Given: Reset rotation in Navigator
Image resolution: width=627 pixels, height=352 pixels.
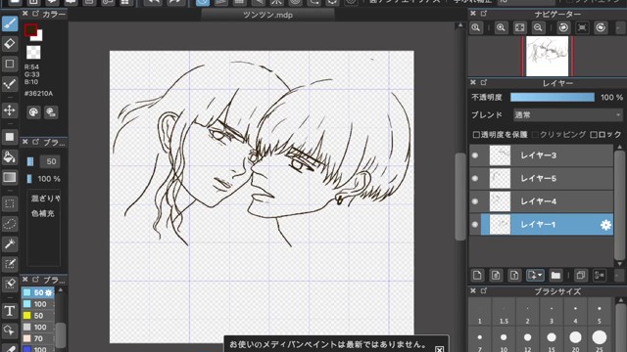Looking at the screenshot, I should 582,27.
